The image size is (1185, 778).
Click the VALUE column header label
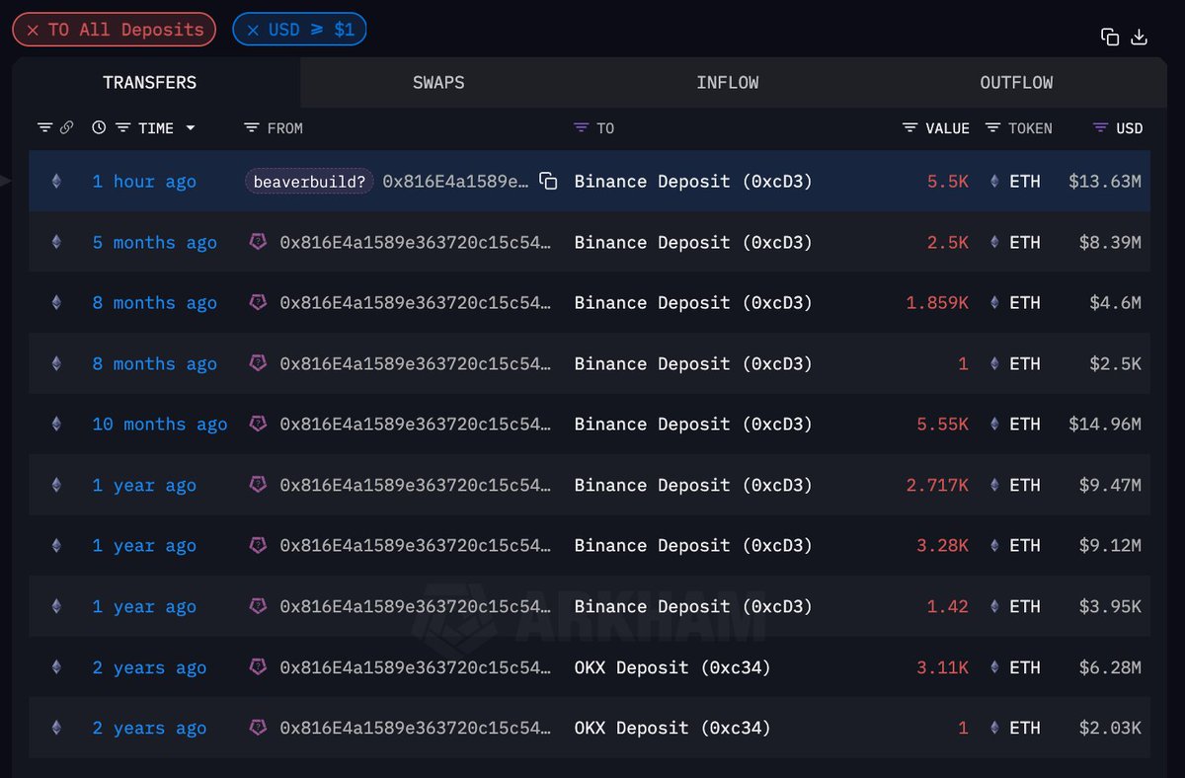click(x=948, y=128)
